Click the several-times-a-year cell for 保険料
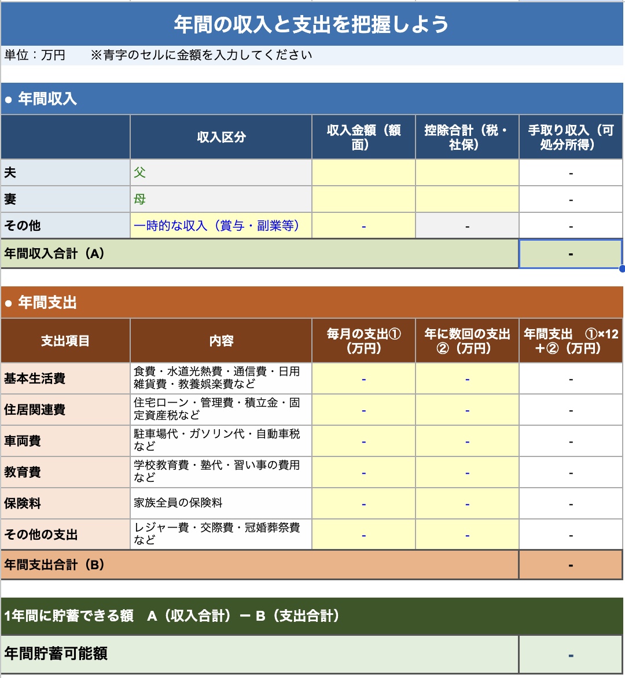The width and height of the screenshot is (625, 678). pos(467,503)
